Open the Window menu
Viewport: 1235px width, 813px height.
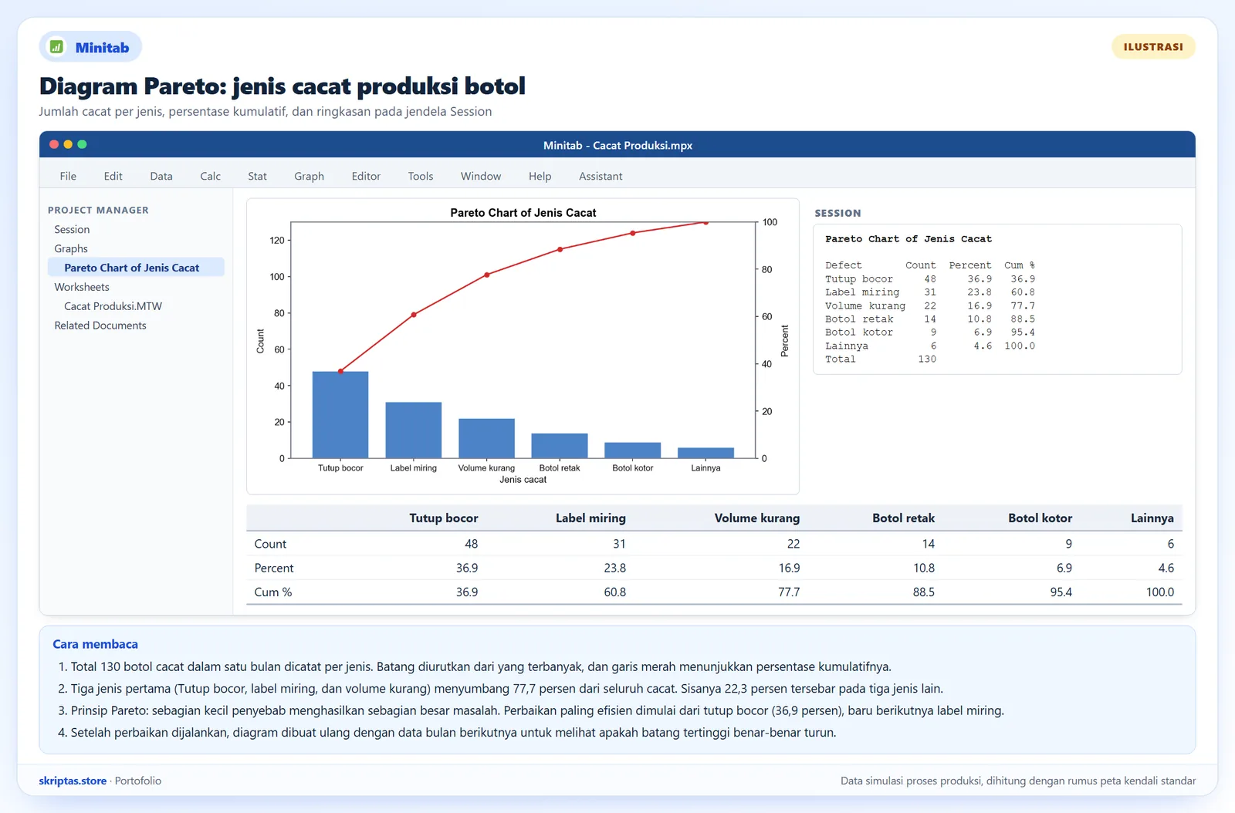pos(481,176)
